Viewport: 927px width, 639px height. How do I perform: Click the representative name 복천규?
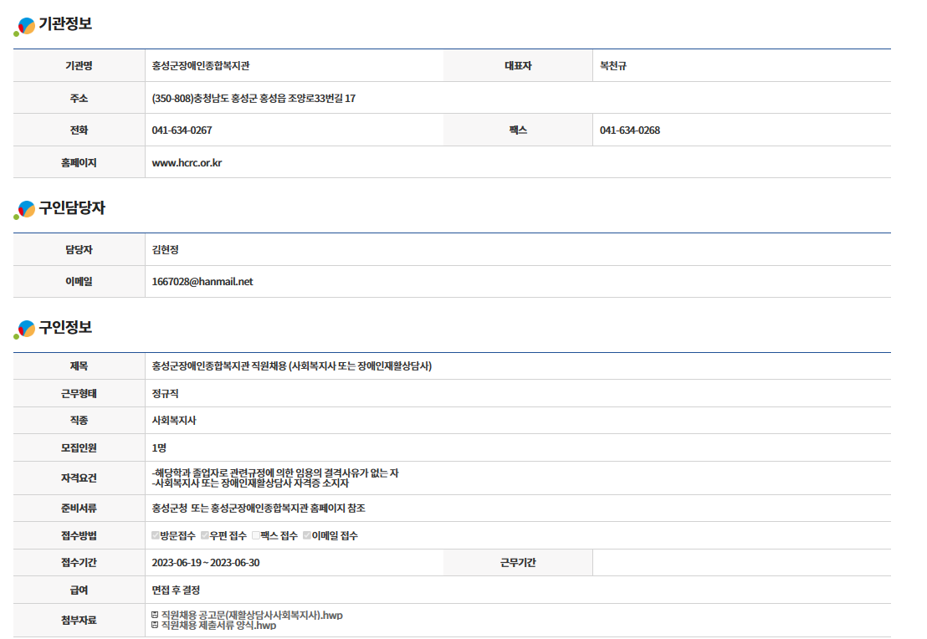pyautogui.click(x=613, y=66)
